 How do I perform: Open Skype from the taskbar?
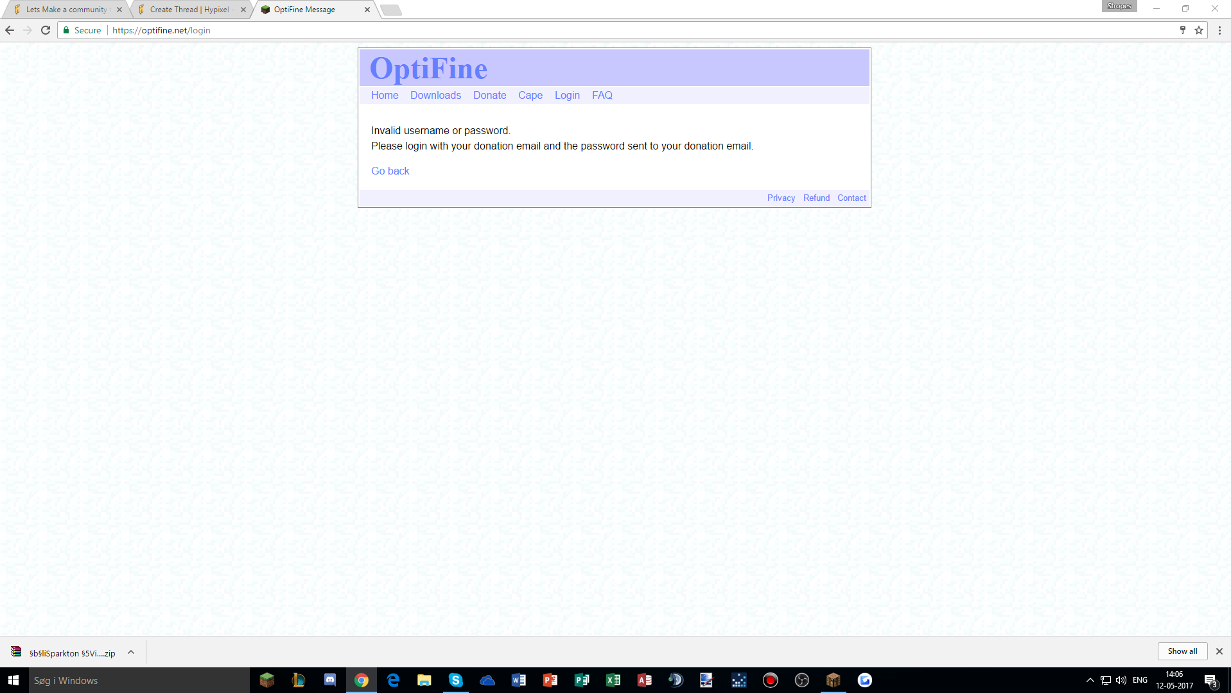pyautogui.click(x=456, y=680)
